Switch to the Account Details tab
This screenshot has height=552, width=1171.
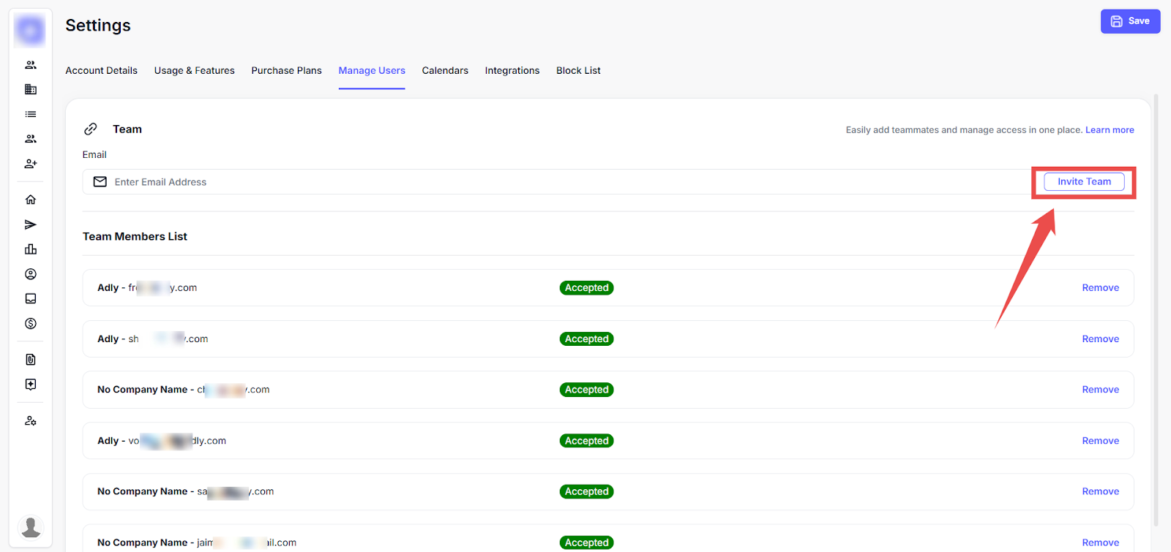point(101,71)
